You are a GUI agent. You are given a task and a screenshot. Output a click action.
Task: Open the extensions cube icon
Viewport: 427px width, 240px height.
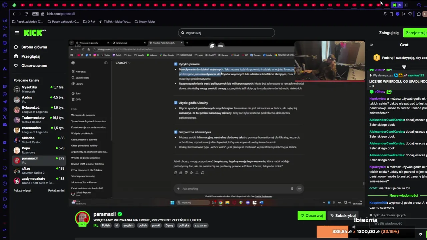click(419, 14)
